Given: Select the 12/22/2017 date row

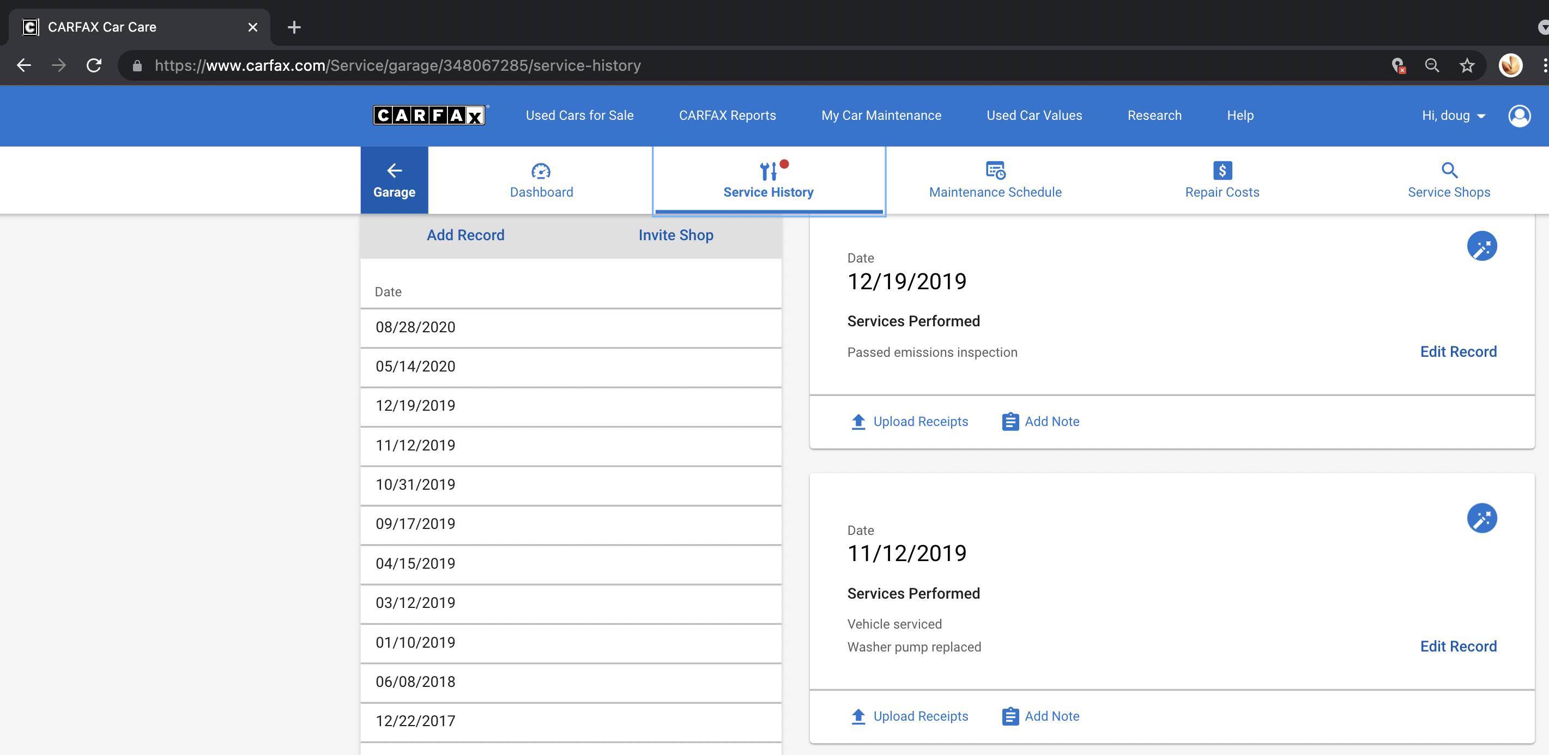Looking at the screenshot, I should pyautogui.click(x=571, y=721).
